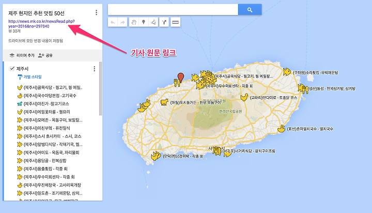Click the horse icon beside (제주시)마진가

pyautogui.click(x=20, y=104)
